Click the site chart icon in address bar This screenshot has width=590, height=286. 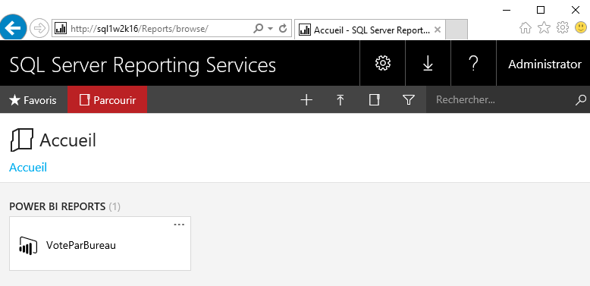(x=61, y=28)
